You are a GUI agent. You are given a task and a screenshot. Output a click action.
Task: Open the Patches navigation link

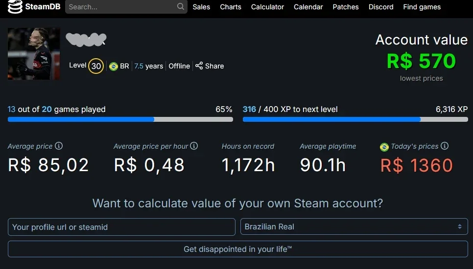click(x=345, y=7)
